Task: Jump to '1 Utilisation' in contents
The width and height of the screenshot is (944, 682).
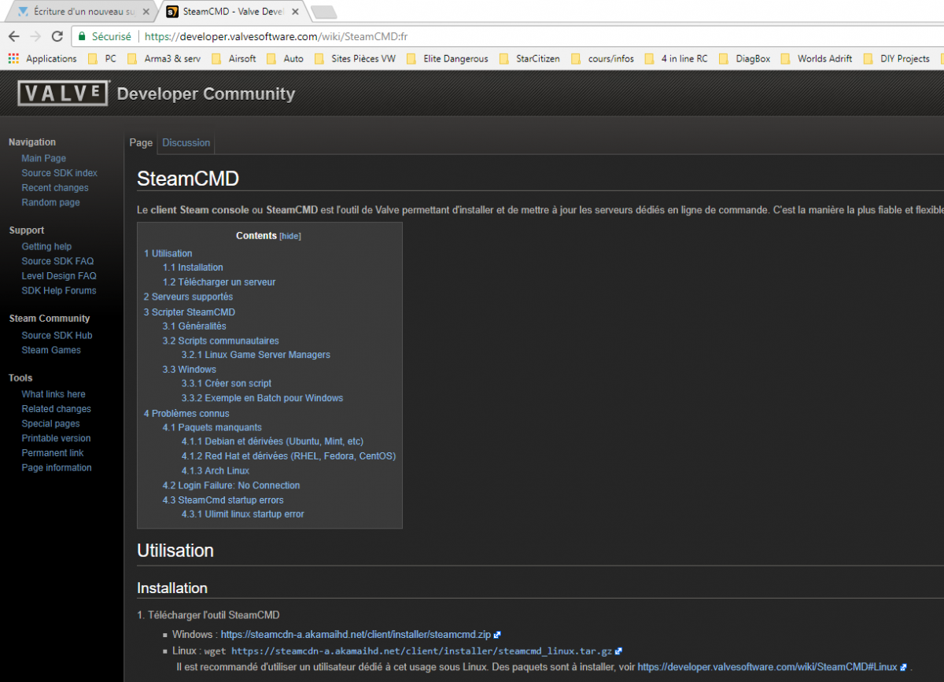Action: 168,253
